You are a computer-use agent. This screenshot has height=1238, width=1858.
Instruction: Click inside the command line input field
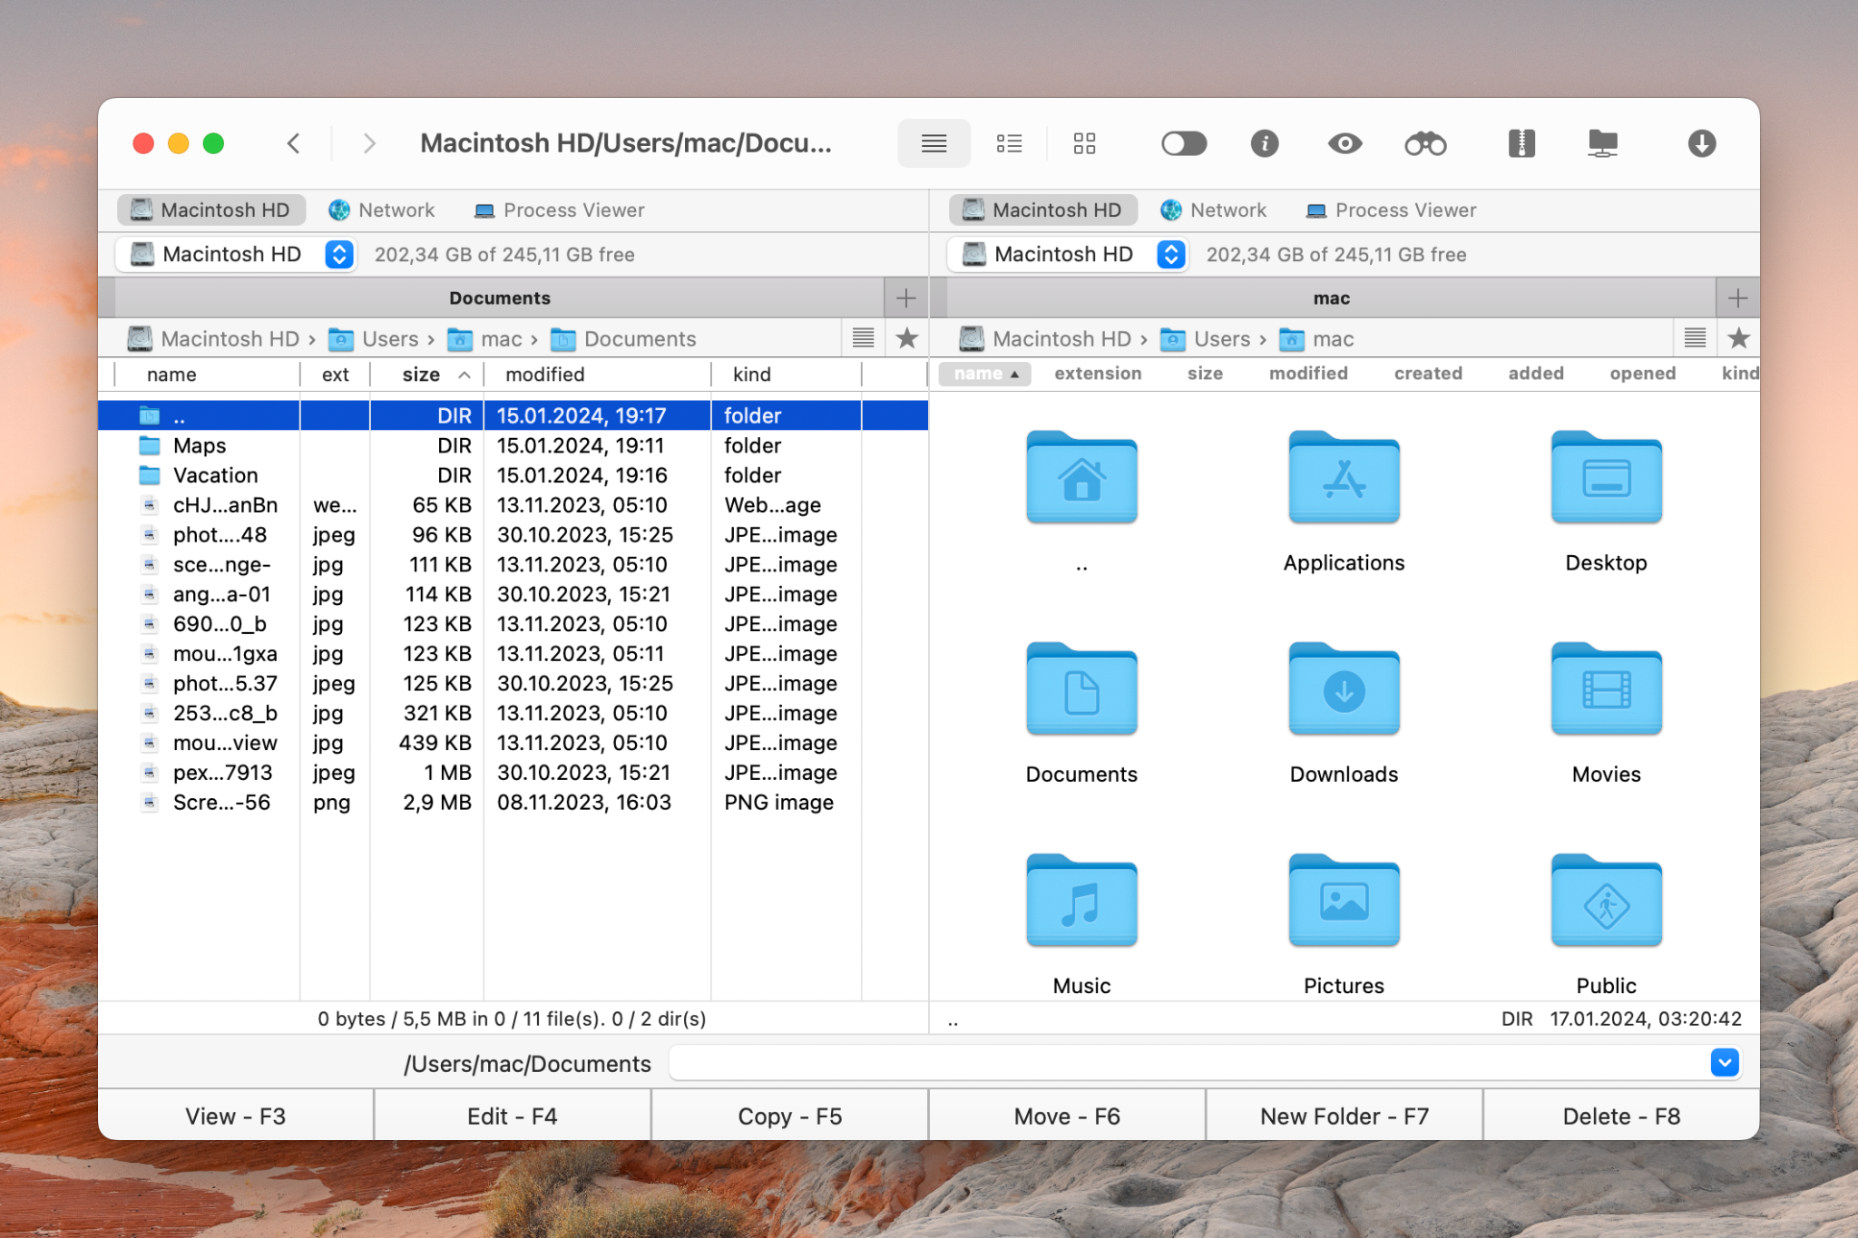point(1179,1062)
